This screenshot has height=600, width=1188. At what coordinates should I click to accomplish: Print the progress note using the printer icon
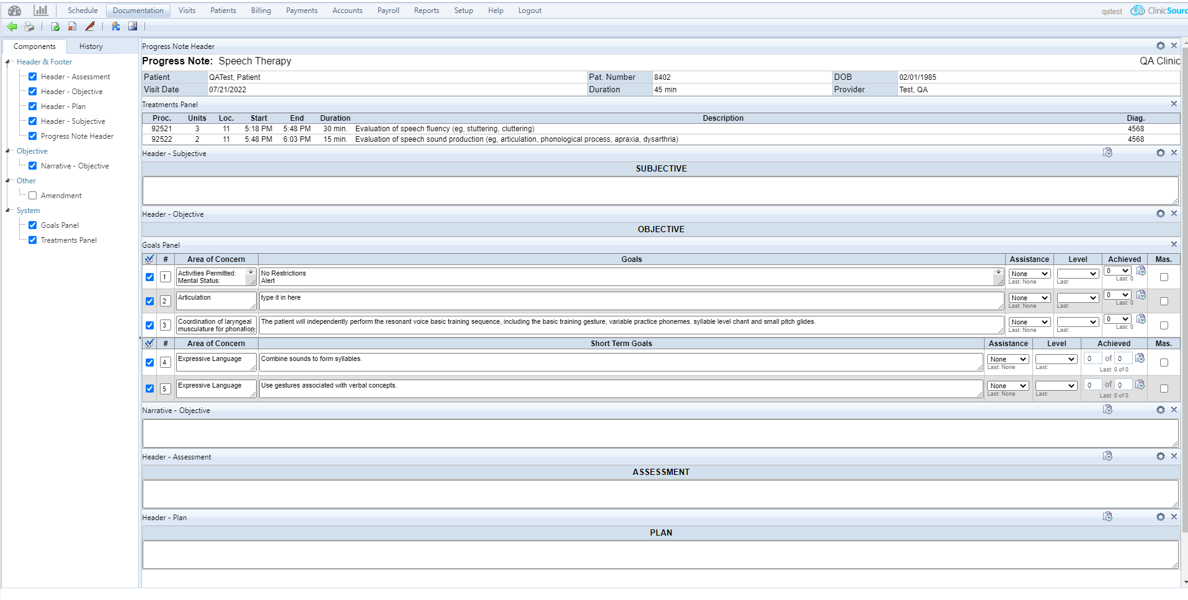pyautogui.click(x=29, y=27)
